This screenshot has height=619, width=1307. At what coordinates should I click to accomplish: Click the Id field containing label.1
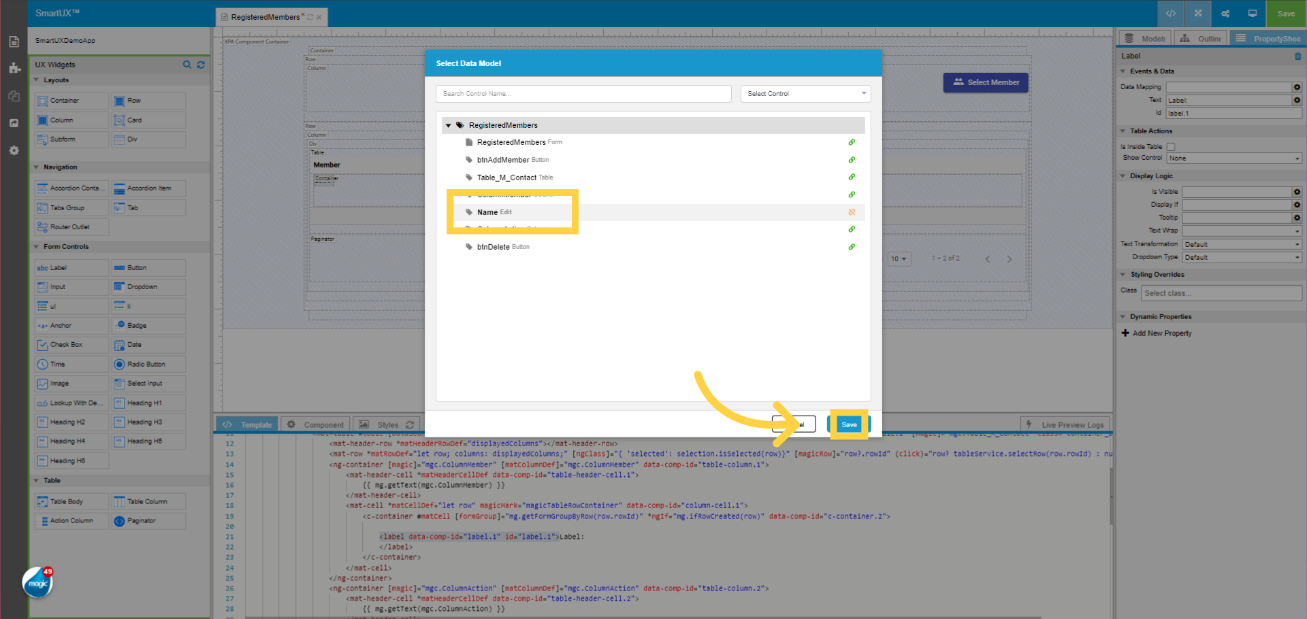coord(1233,114)
